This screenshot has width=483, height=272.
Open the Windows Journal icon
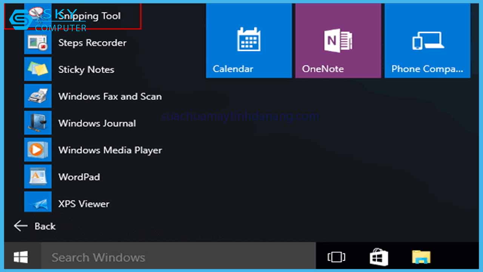point(38,123)
